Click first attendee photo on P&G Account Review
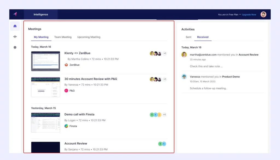 pyautogui.click(x=152, y=79)
